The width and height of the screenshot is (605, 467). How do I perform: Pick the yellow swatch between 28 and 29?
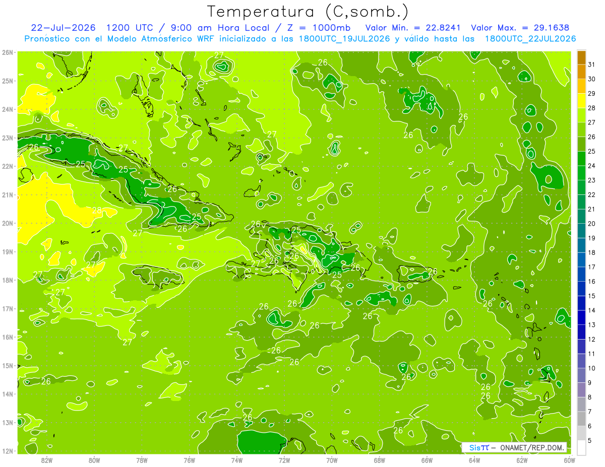click(x=581, y=101)
